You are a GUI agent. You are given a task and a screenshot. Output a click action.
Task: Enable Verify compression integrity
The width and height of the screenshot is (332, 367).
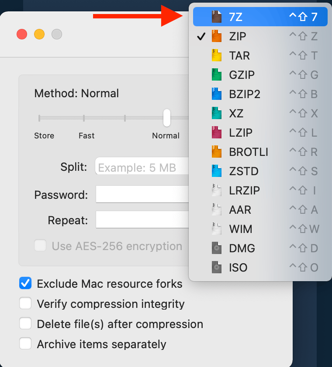[25, 303]
